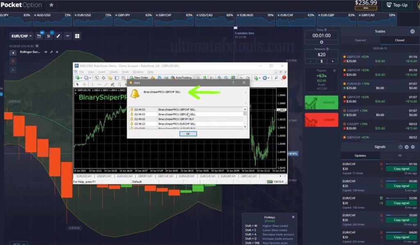Select the chart drawing pencil tool
The height and width of the screenshot is (245, 420).
[x=58, y=36]
